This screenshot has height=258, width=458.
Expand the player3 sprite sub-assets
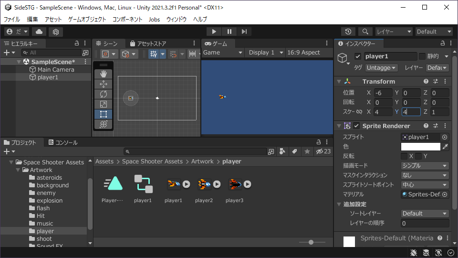(248, 184)
